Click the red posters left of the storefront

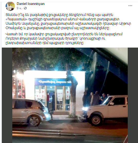tap(19, 88)
